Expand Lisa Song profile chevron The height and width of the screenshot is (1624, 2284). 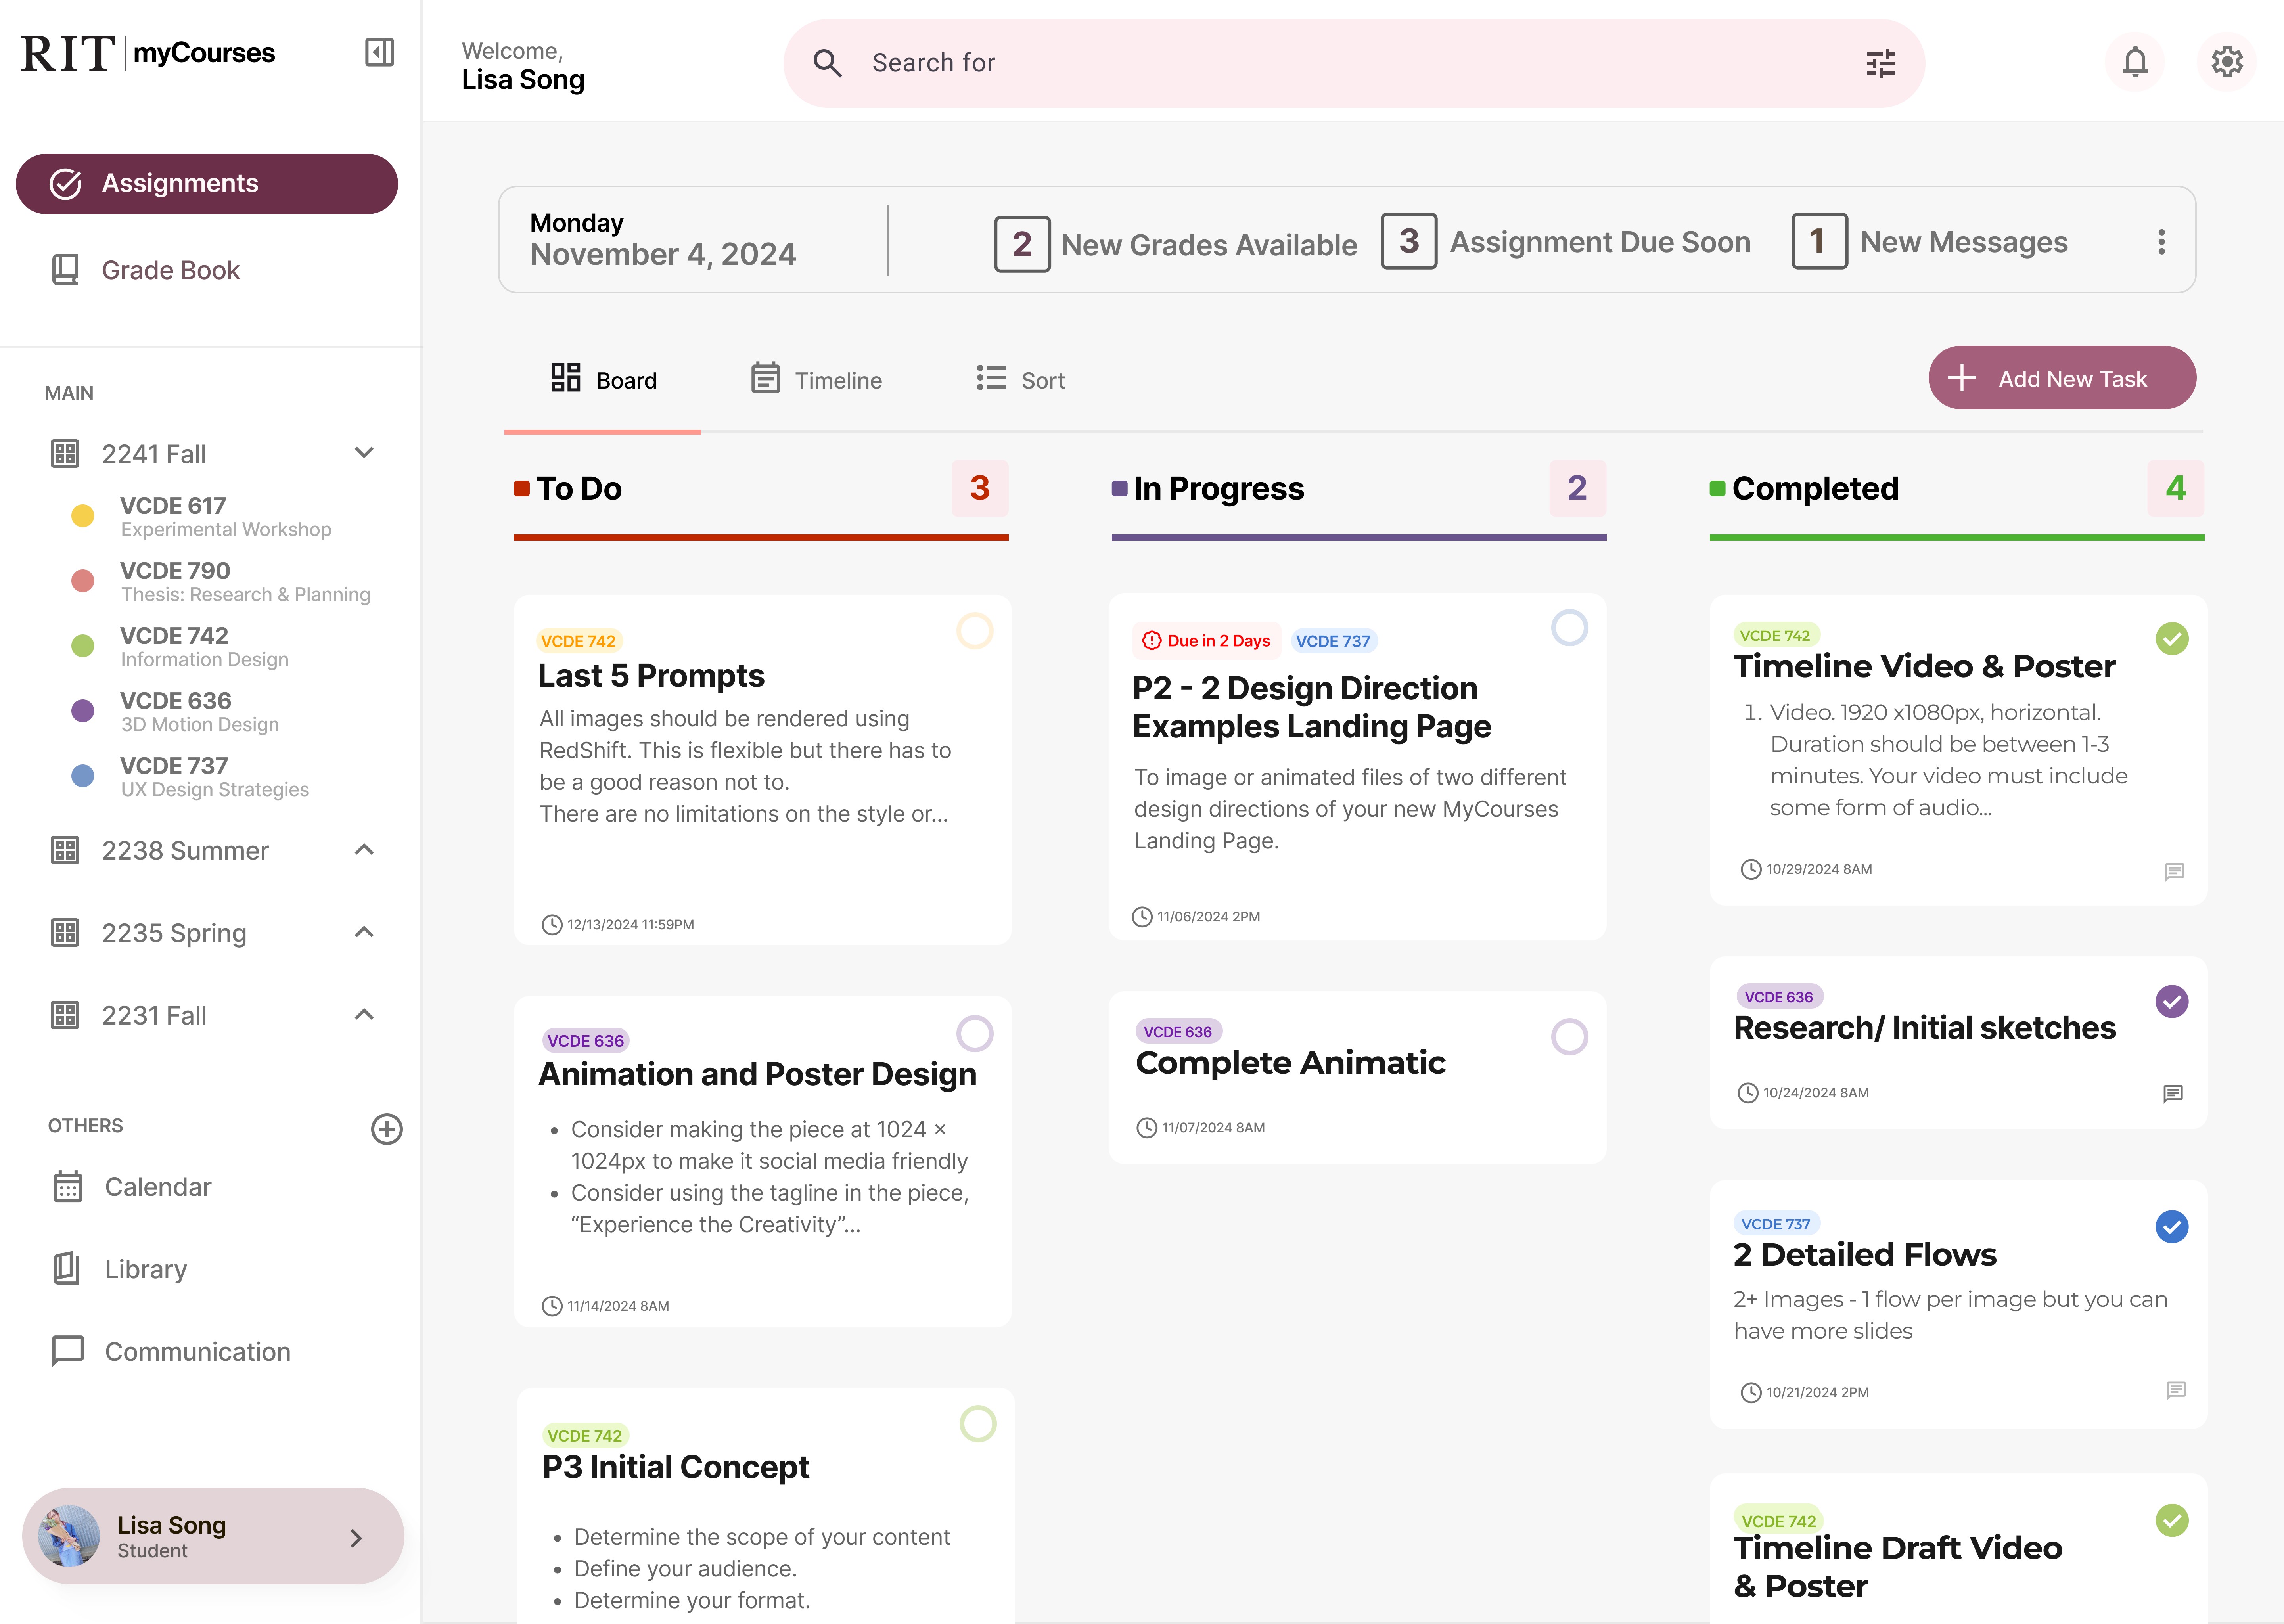356,1538
